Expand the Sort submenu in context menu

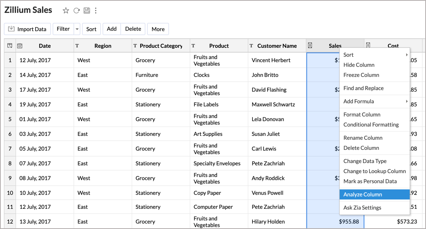pyautogui.click(x=407, y=55)
